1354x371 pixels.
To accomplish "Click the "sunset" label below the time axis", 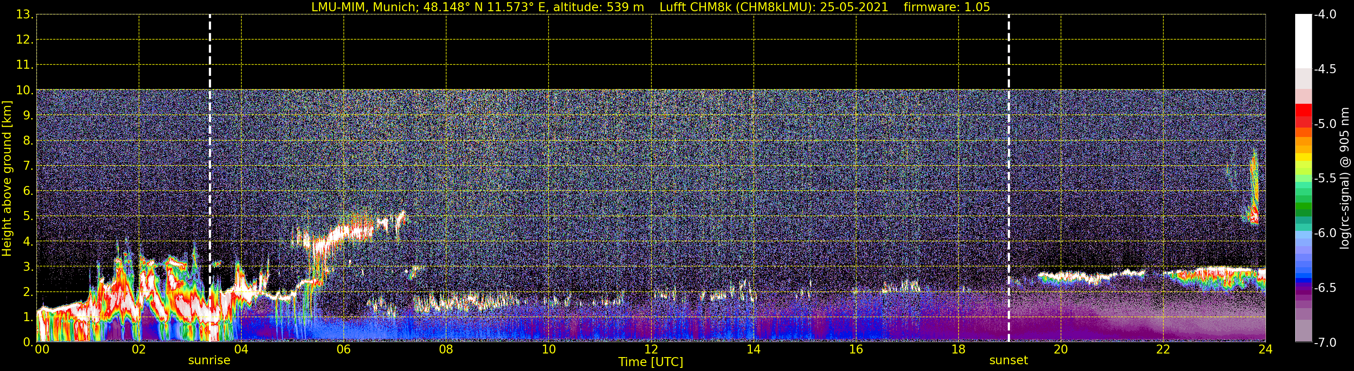I will 1009,361.
